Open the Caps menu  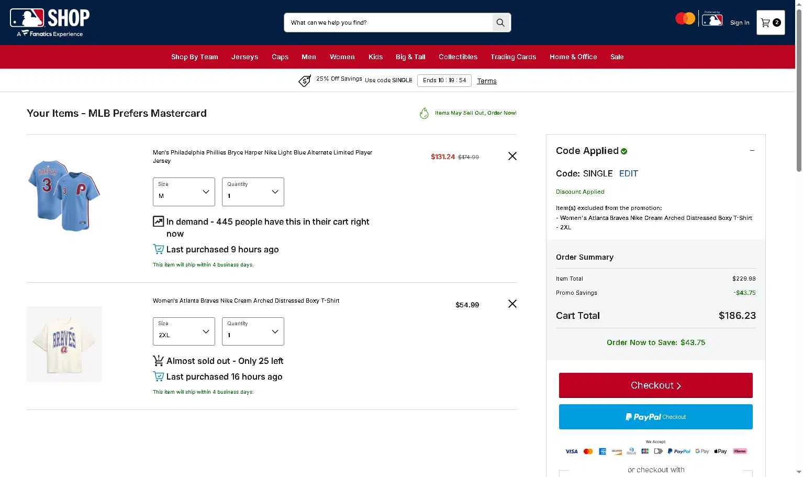(x=280, y=57)
